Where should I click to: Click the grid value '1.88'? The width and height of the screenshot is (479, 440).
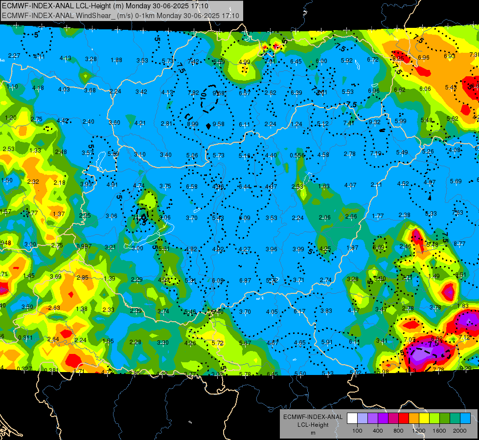pyautogui.click(x=116, y=60)
